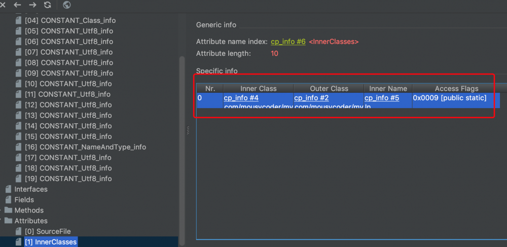
Task: Select [06] CONSTANT_Utf8_info entry
Action: [69, 42]
